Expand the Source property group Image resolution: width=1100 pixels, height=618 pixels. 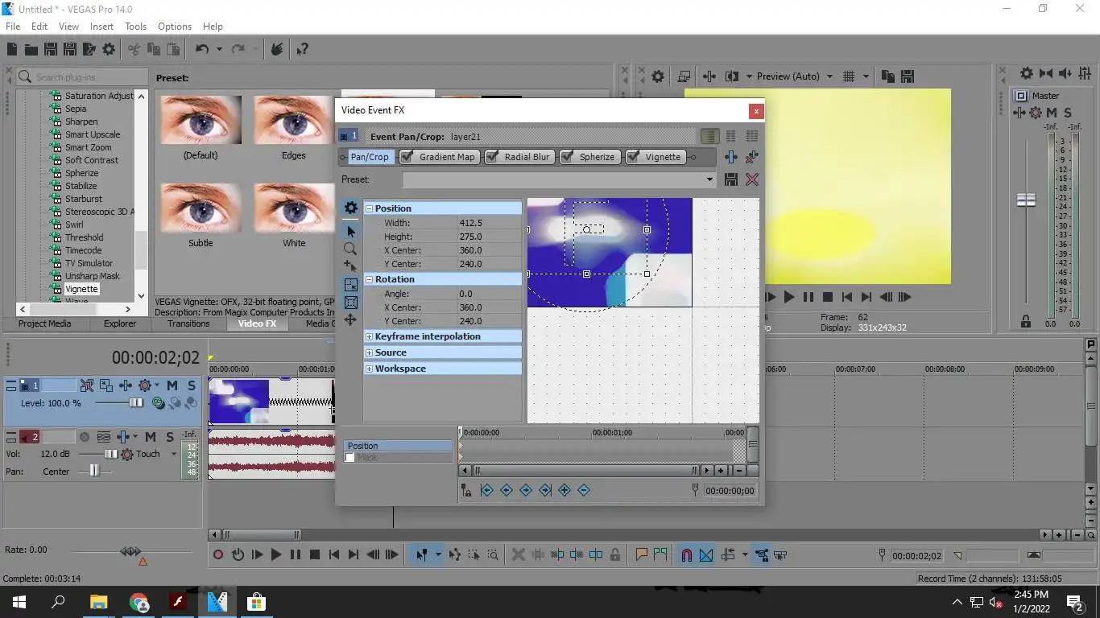point(370,352)
